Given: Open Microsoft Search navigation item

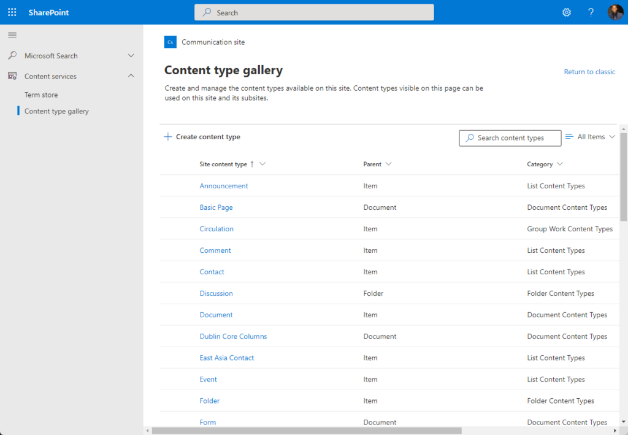Looking at the screenshot, I should 51,56.
